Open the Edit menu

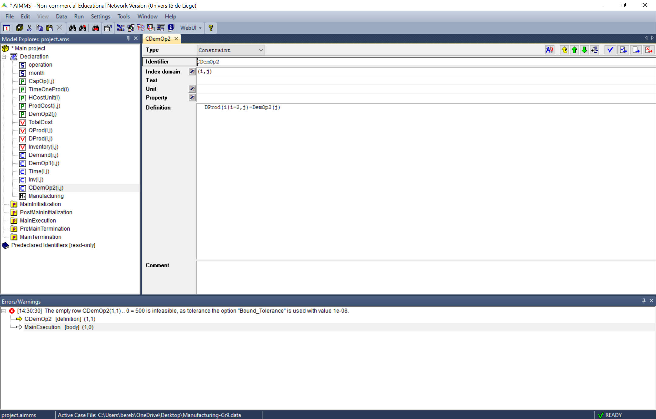coord(25,16)
